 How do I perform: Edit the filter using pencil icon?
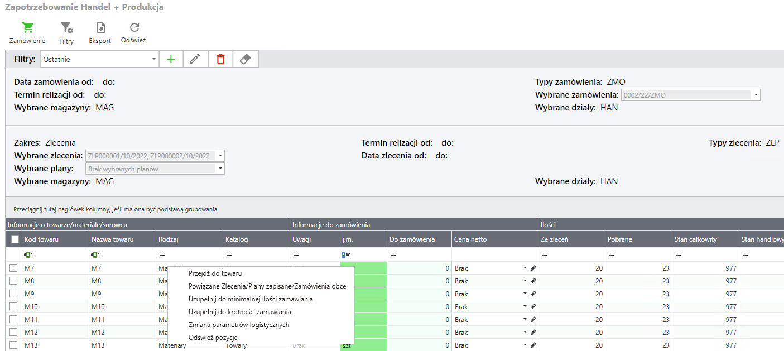point(195,60)
